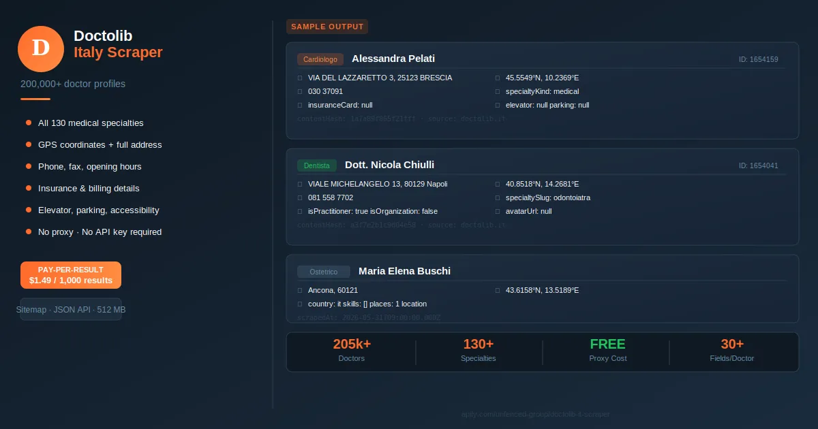Click the Italy Scraper heading
The image size is (818, 429).
click(x=118, y=52)
